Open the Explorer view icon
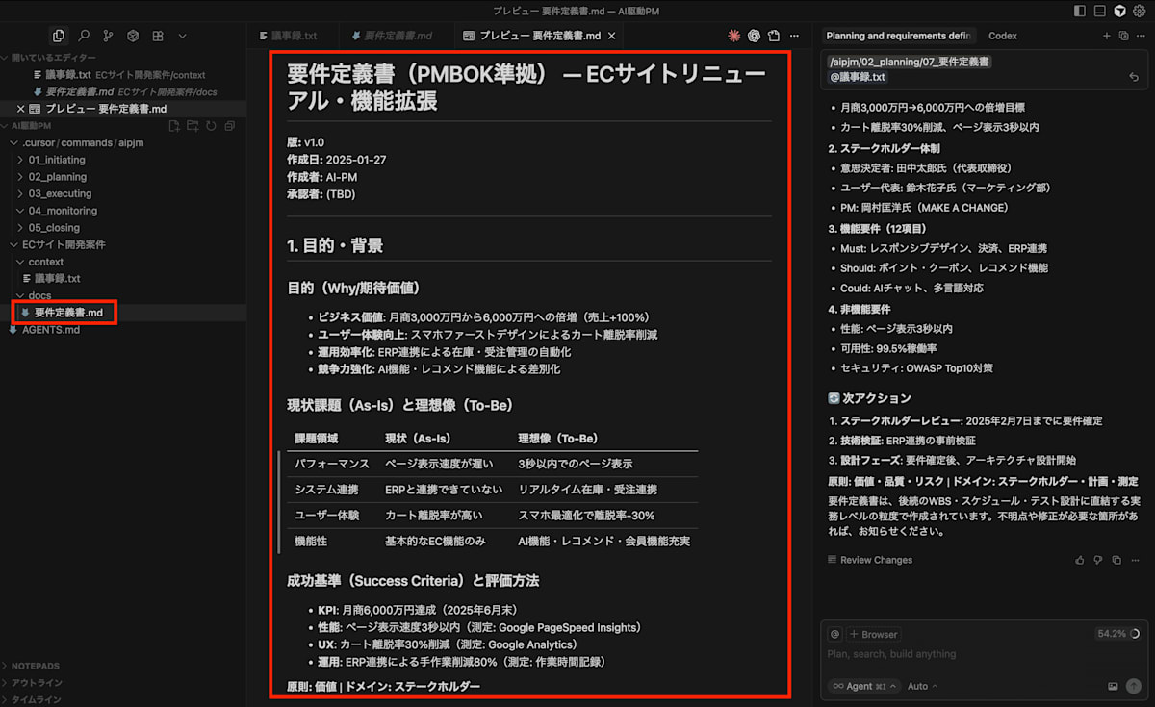Screen dimensions: 1155x707 coord(58,35)
